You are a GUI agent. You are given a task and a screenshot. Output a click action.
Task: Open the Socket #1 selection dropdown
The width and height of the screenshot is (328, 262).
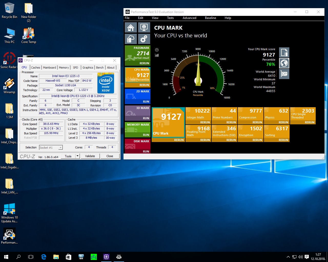[51, 148]
